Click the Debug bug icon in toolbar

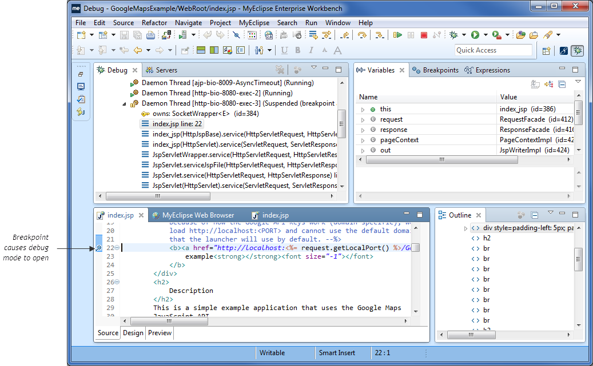453,35
